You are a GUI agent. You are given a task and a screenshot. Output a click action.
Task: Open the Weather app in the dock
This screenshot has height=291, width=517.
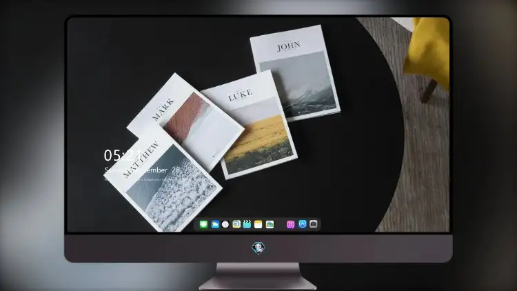coord(215,224)
